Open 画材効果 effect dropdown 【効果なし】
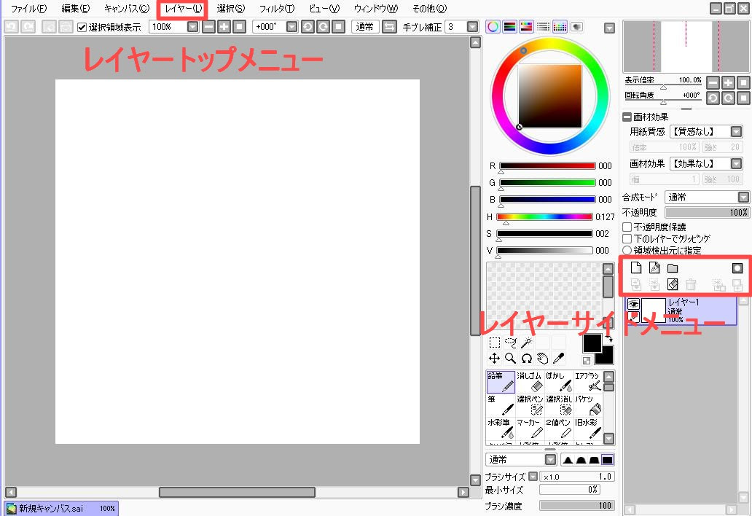The image size is (752, 516). 737,163
